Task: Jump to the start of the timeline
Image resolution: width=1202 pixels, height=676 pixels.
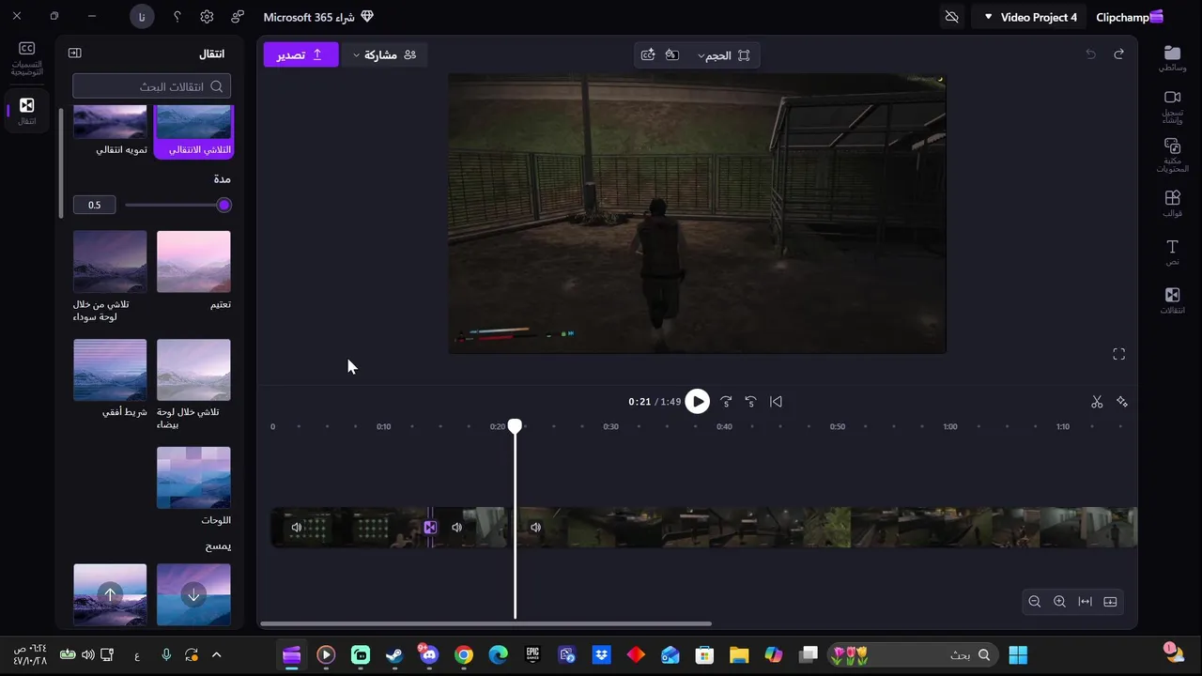Action: [x=776, y=402]
